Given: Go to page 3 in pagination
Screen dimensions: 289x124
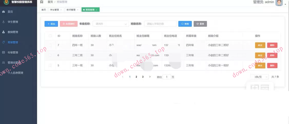Looking at the screenshot, I should click(x=143, y=77).
